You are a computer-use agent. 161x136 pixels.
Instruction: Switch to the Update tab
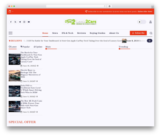click(x=38, y=47)
